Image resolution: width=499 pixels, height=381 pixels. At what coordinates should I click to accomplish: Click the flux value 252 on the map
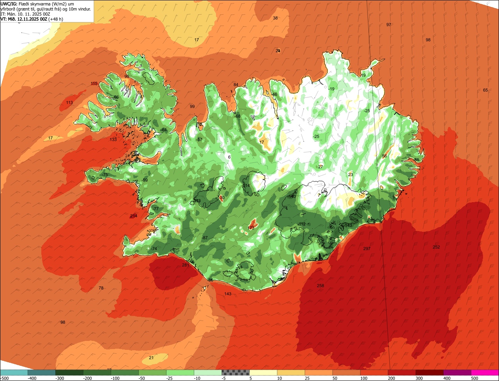pos(436,247)
